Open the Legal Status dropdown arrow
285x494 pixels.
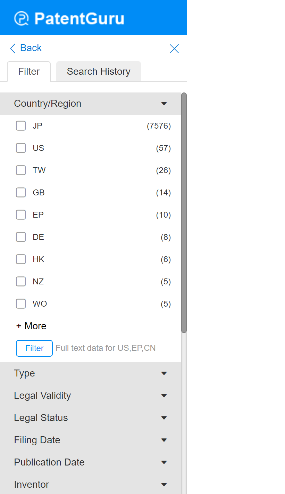(164, 418)
